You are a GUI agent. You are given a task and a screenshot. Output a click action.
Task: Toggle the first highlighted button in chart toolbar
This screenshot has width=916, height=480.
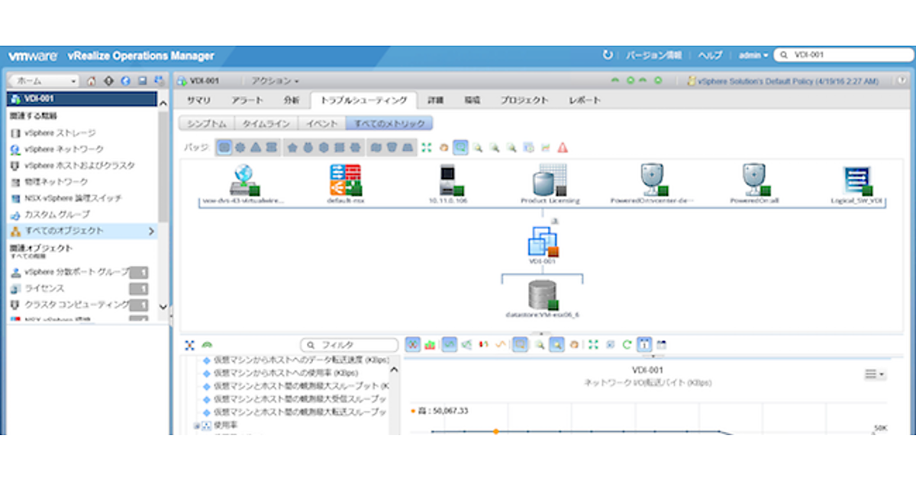coord(413,344)
